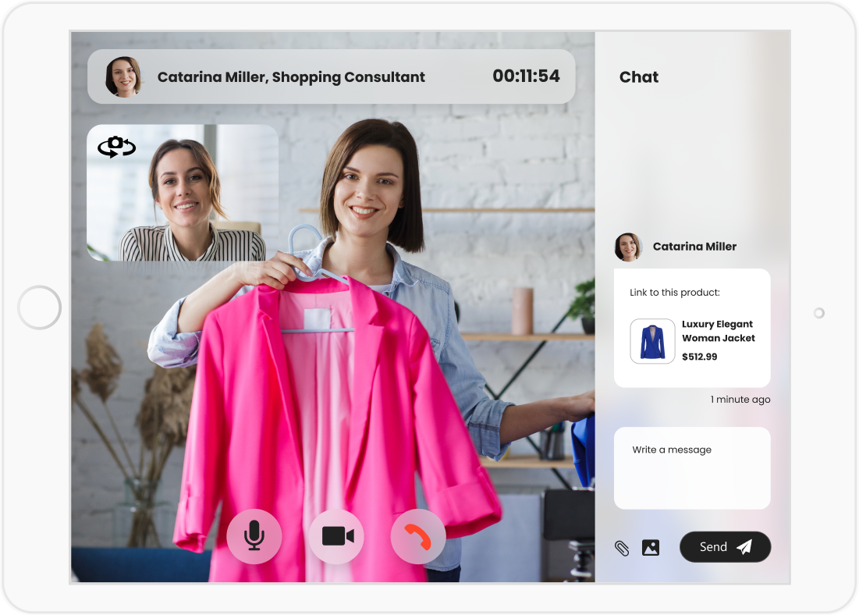
Task: Open the image picker icon in chat
Action: [x=651, y=548]
